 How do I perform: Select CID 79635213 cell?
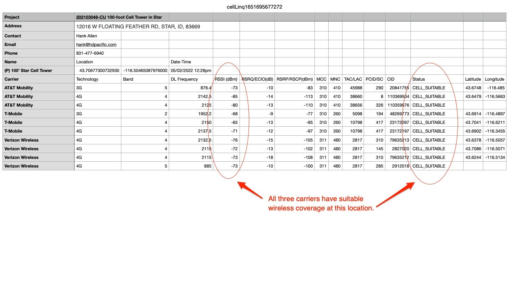point(398,140)
